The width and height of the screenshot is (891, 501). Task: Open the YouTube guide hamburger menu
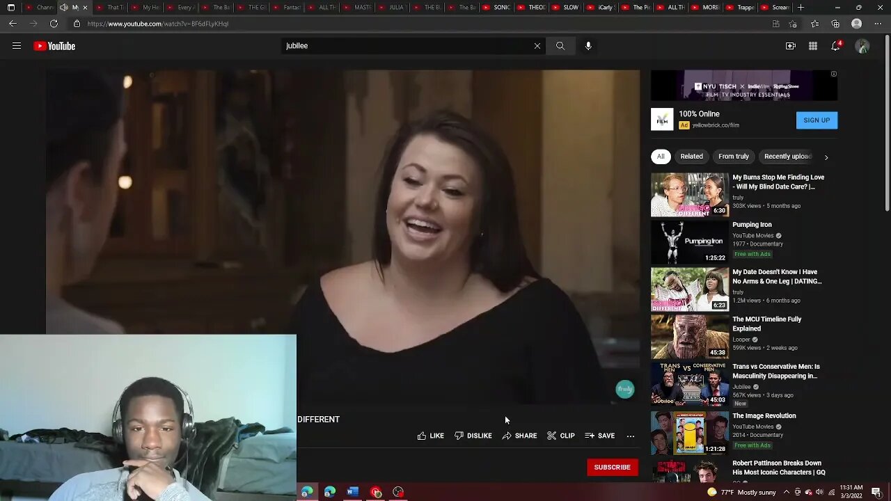[17, 46]
